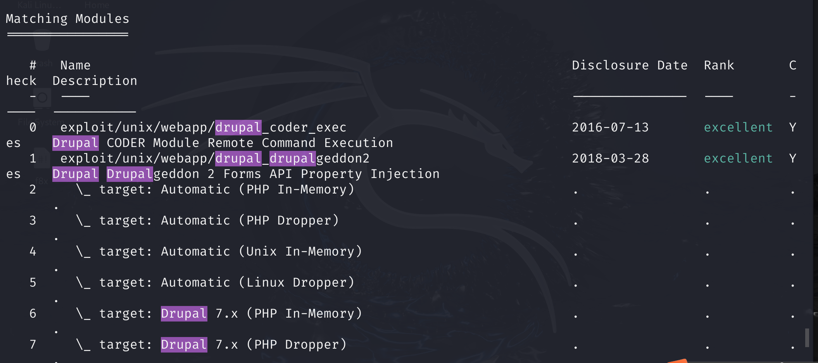This screenshot has height=363, width=818.
Task: Click the Drupal CODER Module description text
Action: coord(223,143)
